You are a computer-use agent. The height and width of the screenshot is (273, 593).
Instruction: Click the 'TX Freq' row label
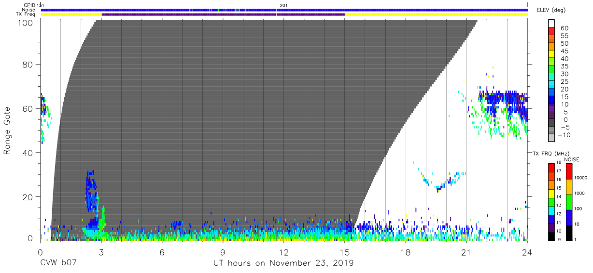tap(27, 14)
